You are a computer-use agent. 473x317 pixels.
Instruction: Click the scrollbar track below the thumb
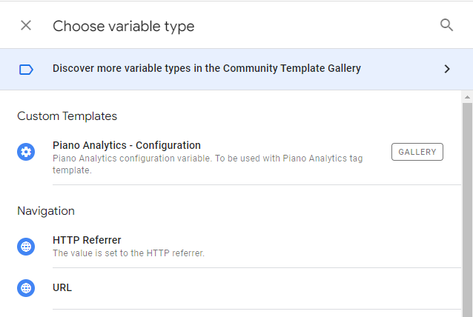[x=467, y=313]
